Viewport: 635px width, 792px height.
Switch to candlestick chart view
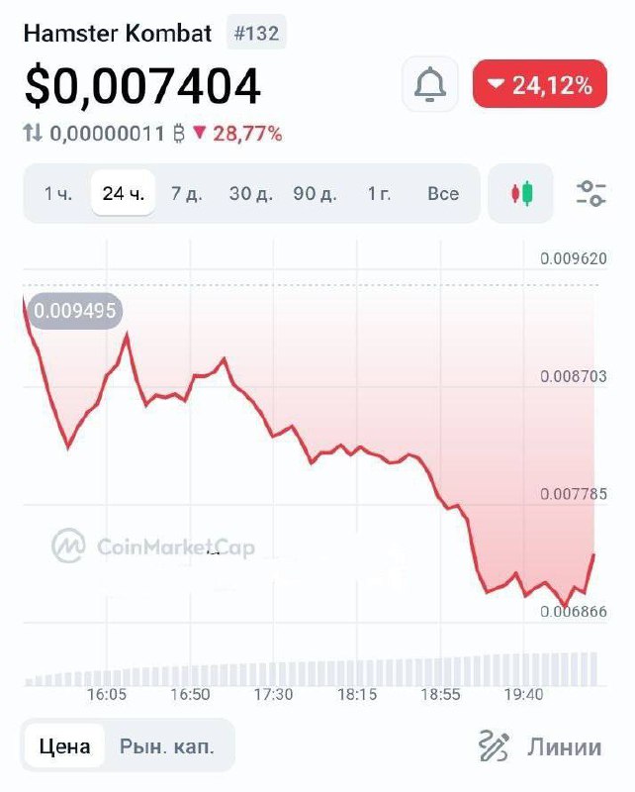[x=521, y=193]
